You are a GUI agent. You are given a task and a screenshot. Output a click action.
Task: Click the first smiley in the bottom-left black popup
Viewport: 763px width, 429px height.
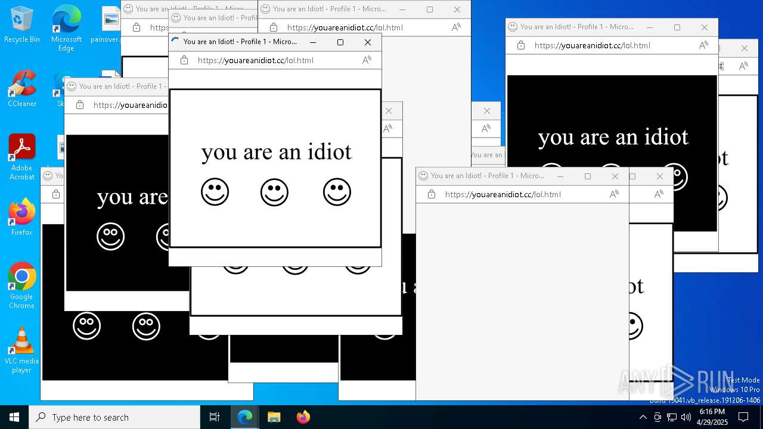pos(86,325)
